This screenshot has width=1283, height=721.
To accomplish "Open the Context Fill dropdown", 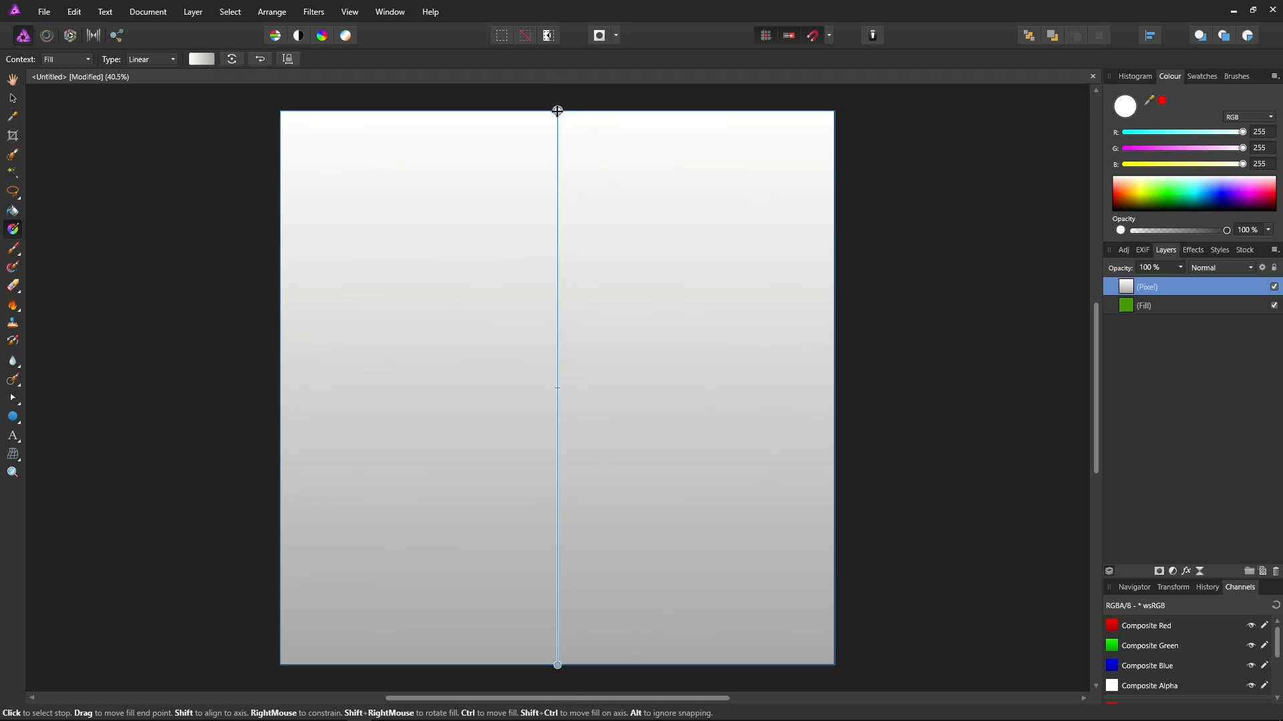I will (67, 59).
